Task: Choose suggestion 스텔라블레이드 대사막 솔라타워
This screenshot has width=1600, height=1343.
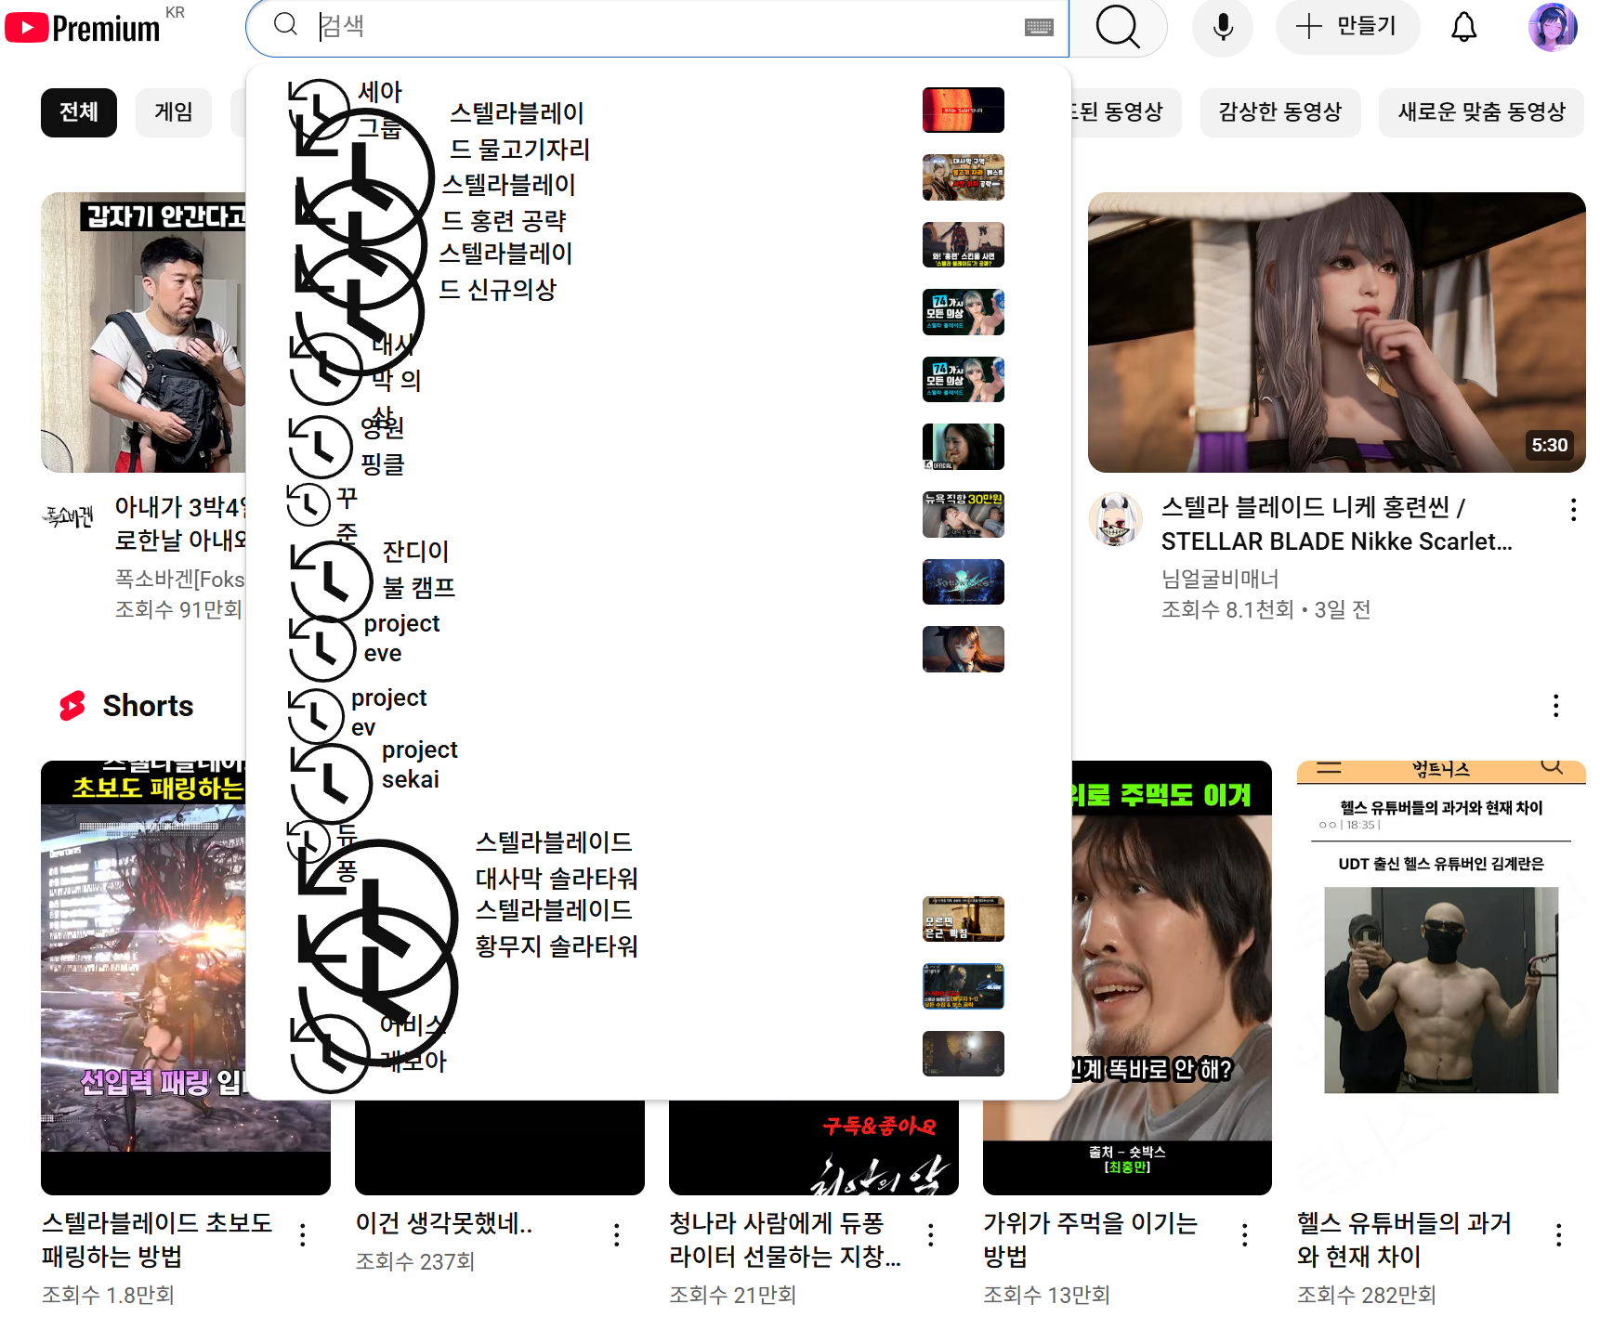Action: pyautogui.click(x=557, y=860)
